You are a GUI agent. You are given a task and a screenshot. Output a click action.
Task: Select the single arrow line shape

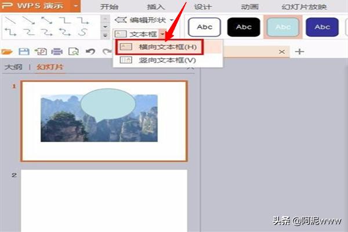[x=29, y=20]
